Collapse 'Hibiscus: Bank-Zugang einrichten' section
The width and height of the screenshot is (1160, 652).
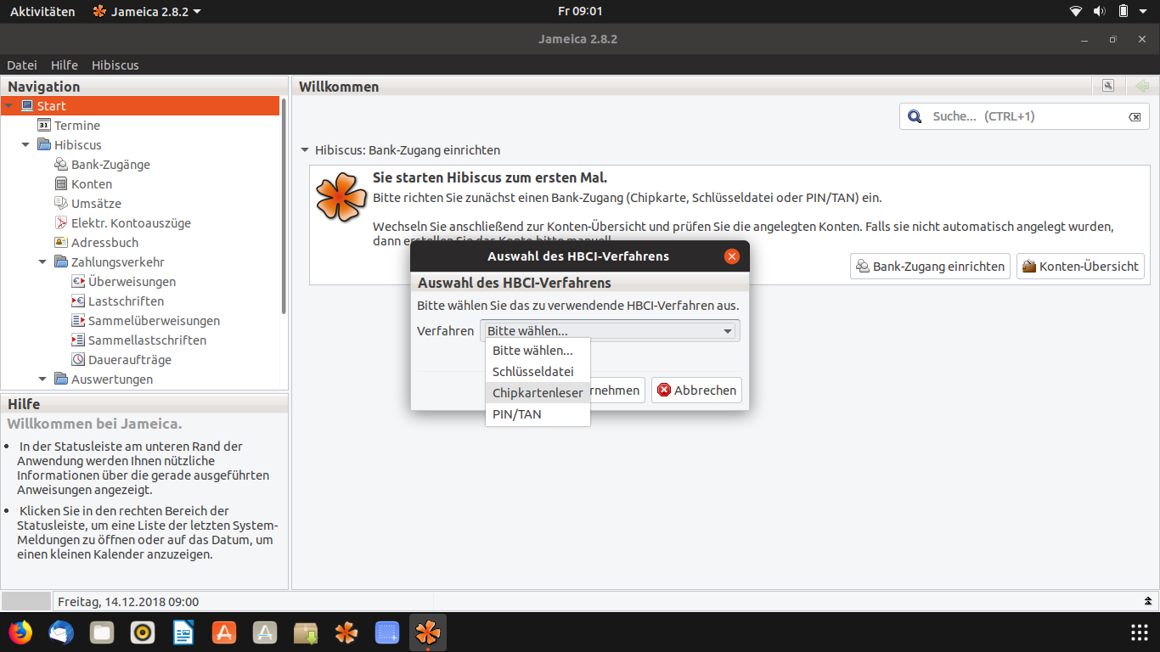pos(305,149)
